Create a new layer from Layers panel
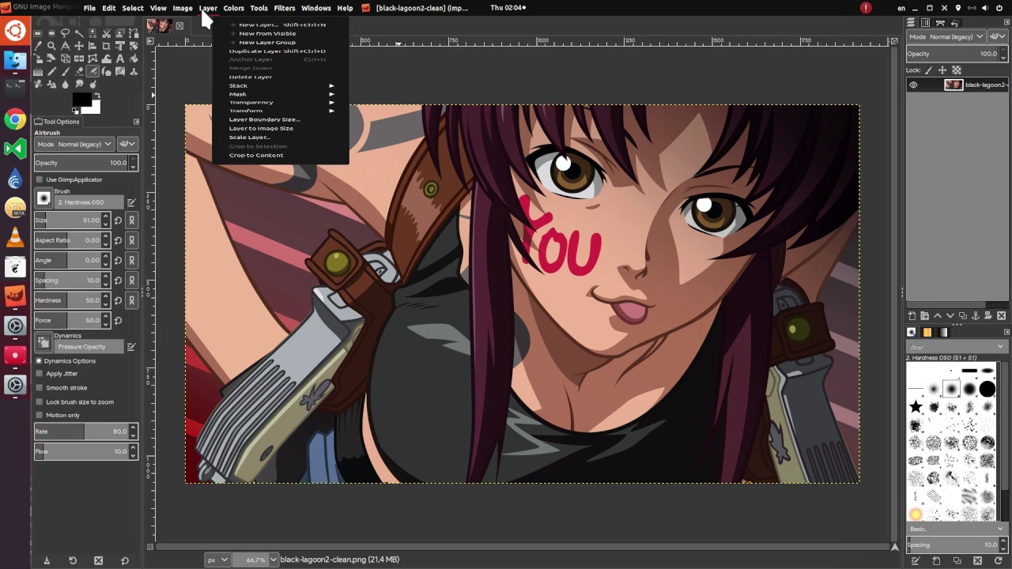This screenshot has width=1012, height=569. (912, 315)
